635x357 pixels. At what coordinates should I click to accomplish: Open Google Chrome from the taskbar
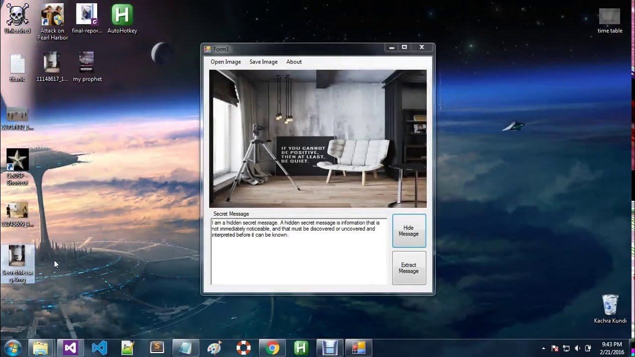(x=272, y=348)
